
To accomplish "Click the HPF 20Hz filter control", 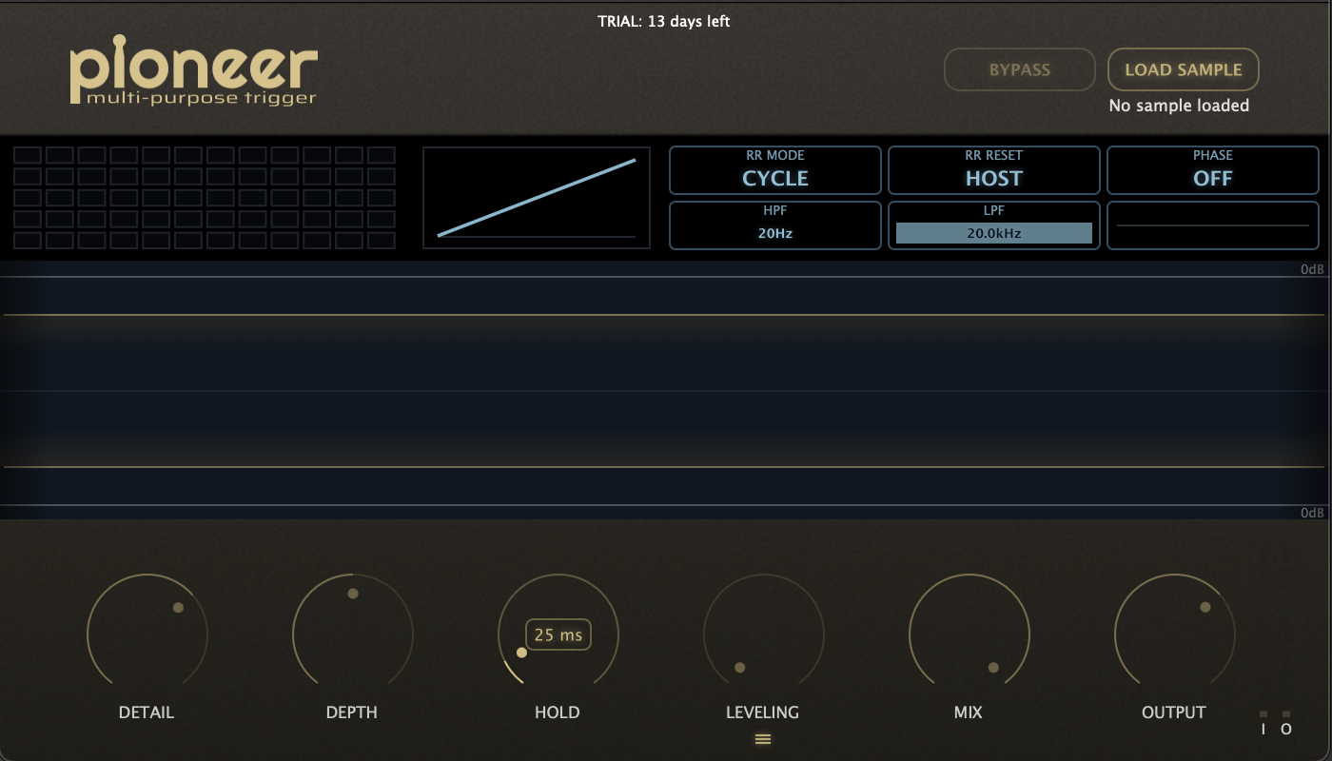I will pos(774,225).
